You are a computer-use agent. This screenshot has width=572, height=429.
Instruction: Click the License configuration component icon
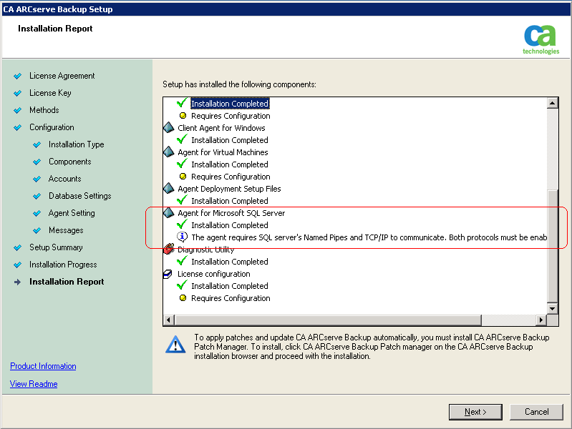click(168, 274)
